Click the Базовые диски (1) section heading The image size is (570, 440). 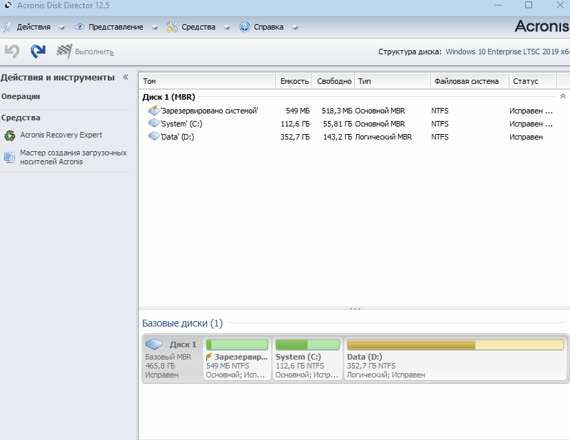[x=182, y=323]
